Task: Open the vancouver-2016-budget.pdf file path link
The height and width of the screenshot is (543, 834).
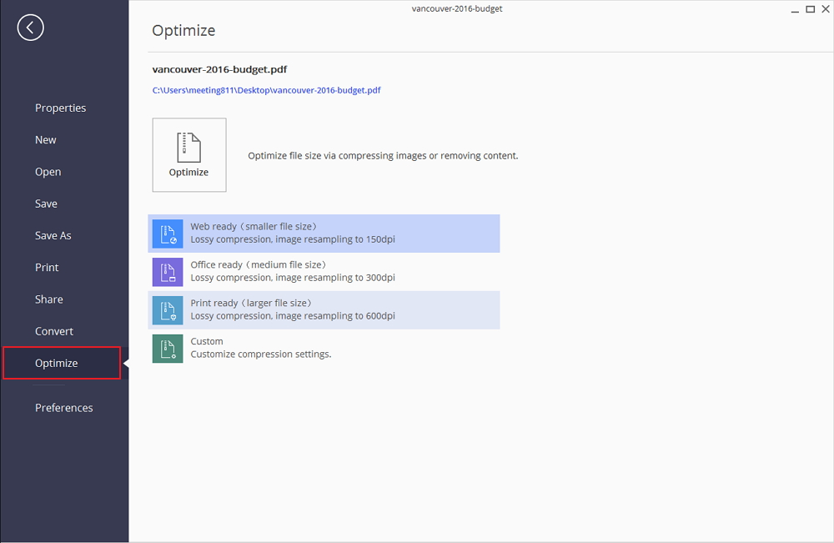Action: pos(267,90)
